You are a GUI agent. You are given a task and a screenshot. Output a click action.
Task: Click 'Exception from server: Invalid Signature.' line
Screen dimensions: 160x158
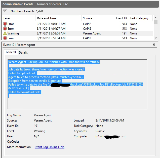[x=35, y=81]
